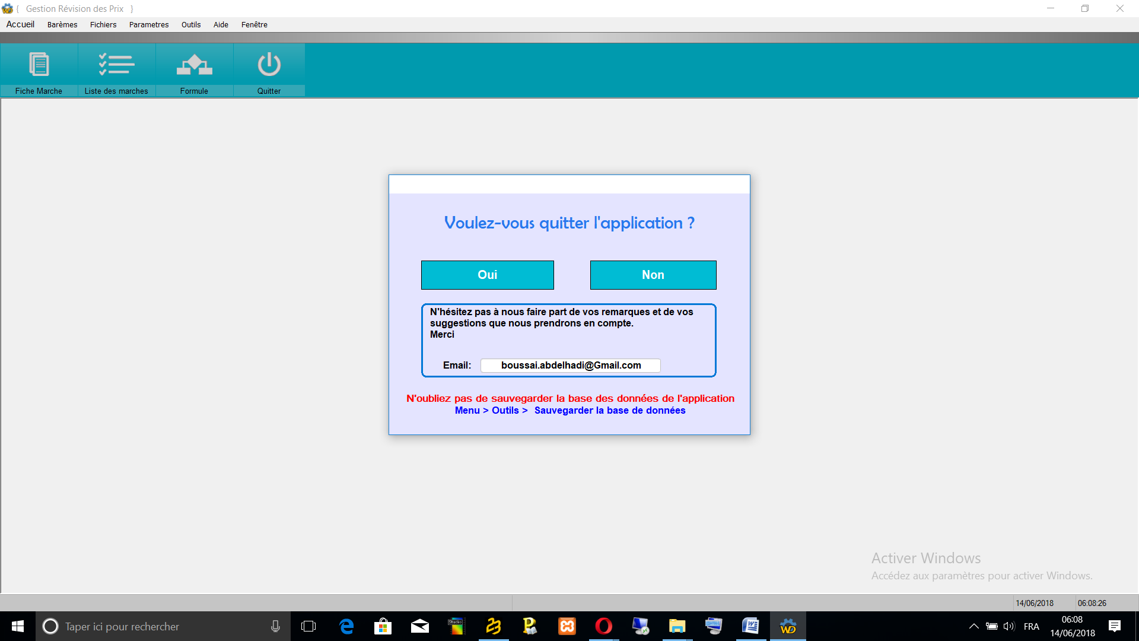
Task: Open File Explorer from taskbar
Action: point(677,626)
